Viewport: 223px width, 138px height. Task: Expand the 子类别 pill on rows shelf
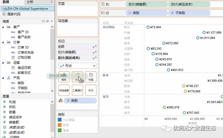tap(172, 13)
